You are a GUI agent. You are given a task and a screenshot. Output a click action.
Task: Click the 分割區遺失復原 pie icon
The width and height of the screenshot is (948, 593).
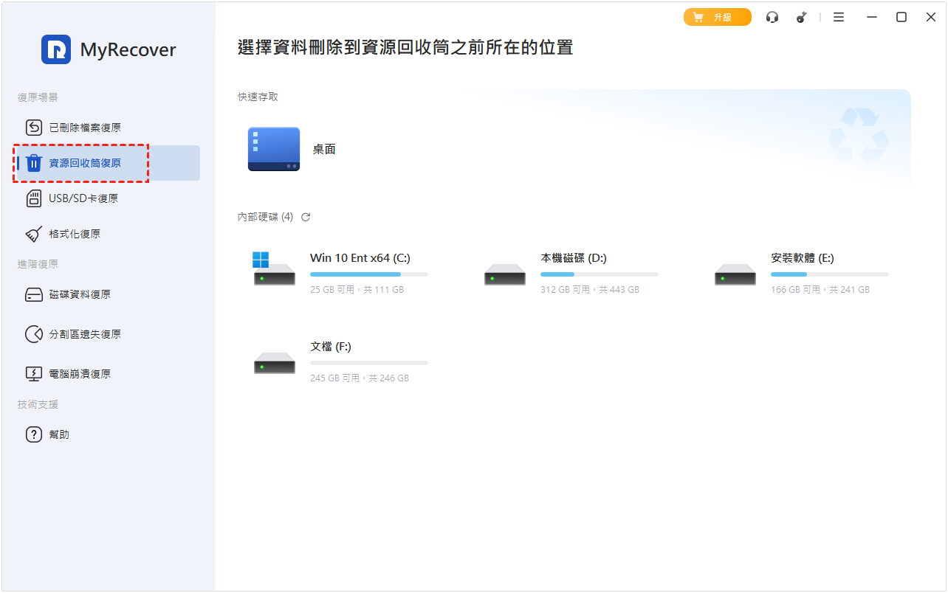tap(34, 334)
